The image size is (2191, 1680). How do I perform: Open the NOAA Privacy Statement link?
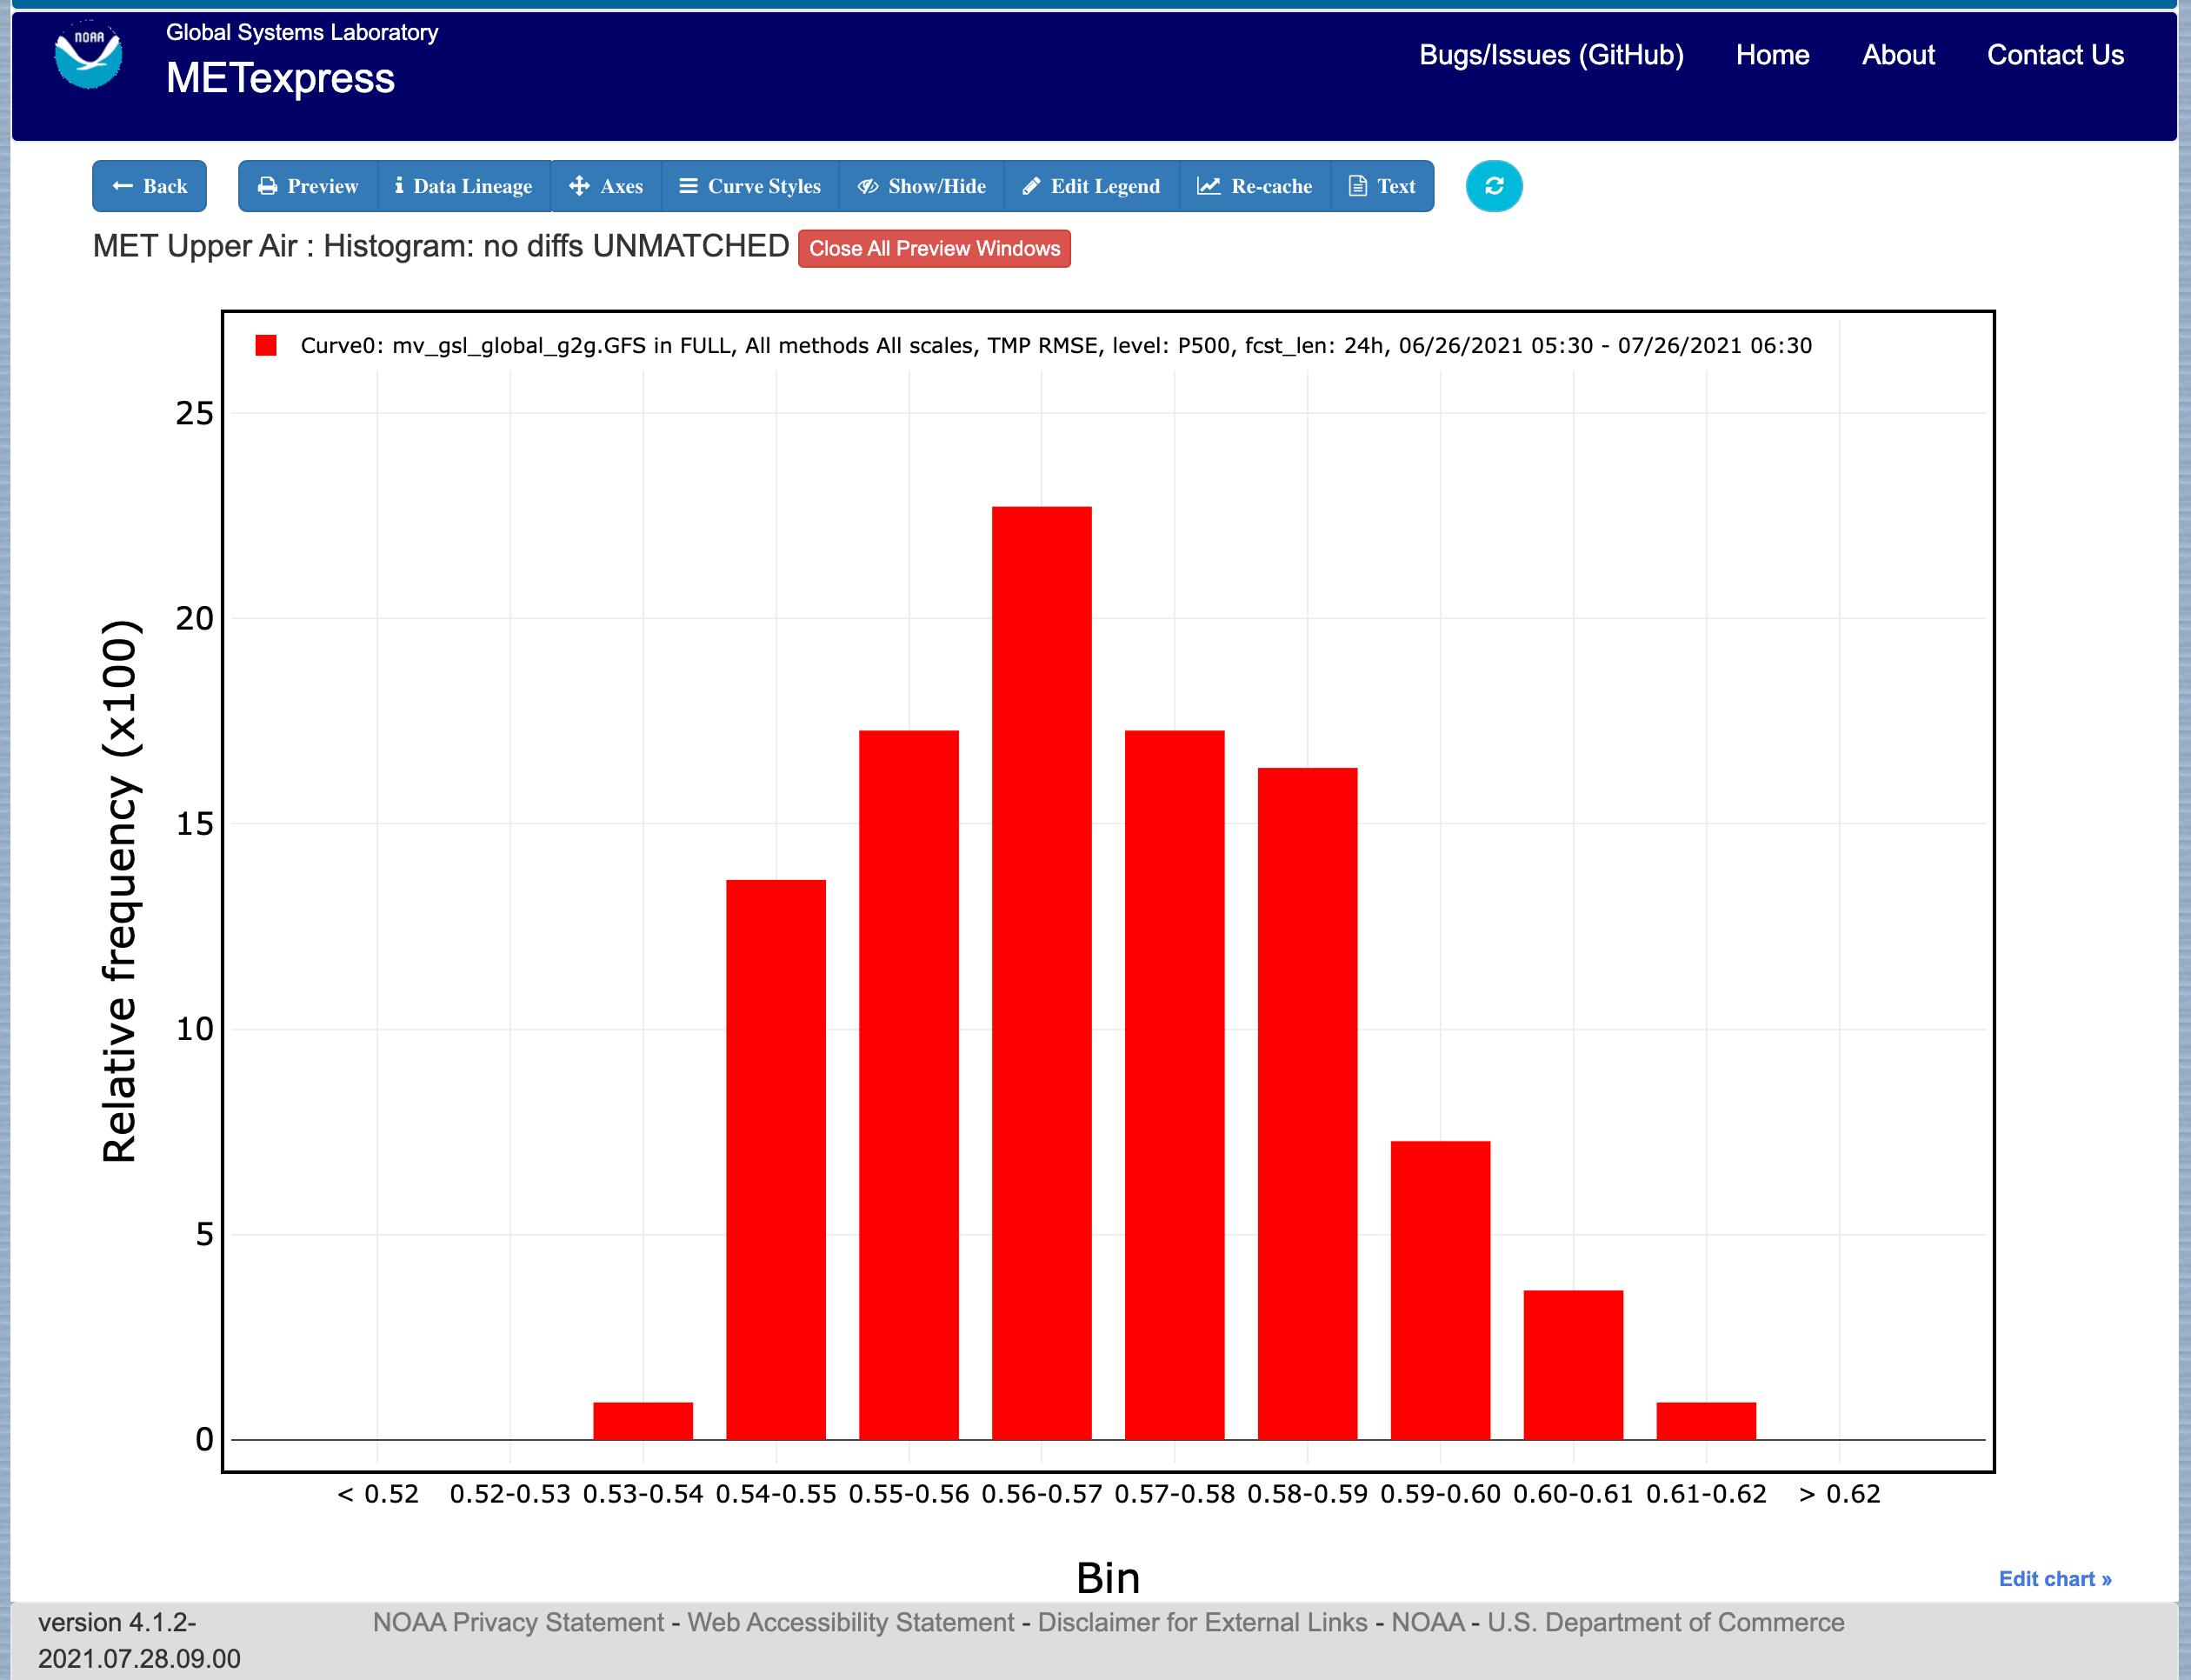coord(517,1622)
